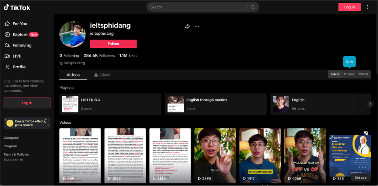This screenshot has width=378, height=186.
Task: Open the Create TikTok effects banner
Action: coord(27,123)
